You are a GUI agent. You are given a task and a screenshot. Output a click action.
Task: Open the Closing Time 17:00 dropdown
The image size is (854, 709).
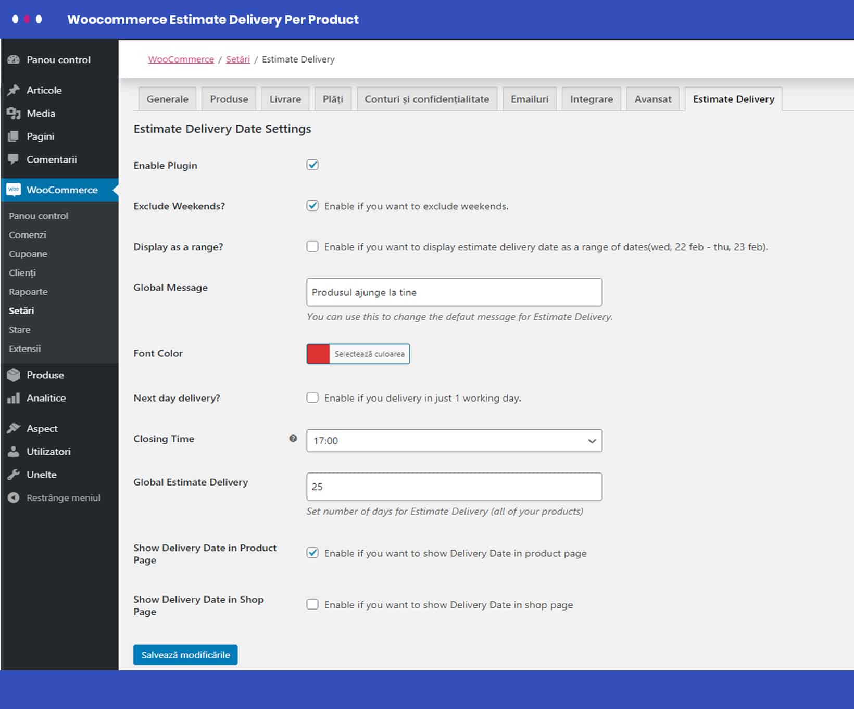pos(454,441)
